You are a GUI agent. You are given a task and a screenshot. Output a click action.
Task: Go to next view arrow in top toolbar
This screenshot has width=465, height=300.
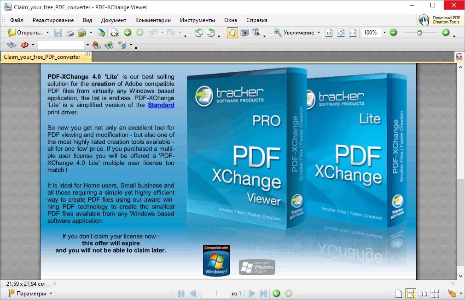tap(139, 32)
